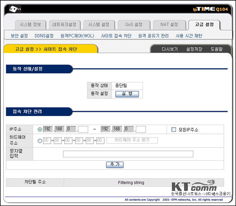Select the 하드웨어 주소 radio button
Screen dimensions: 236x206
pos(40,141)
